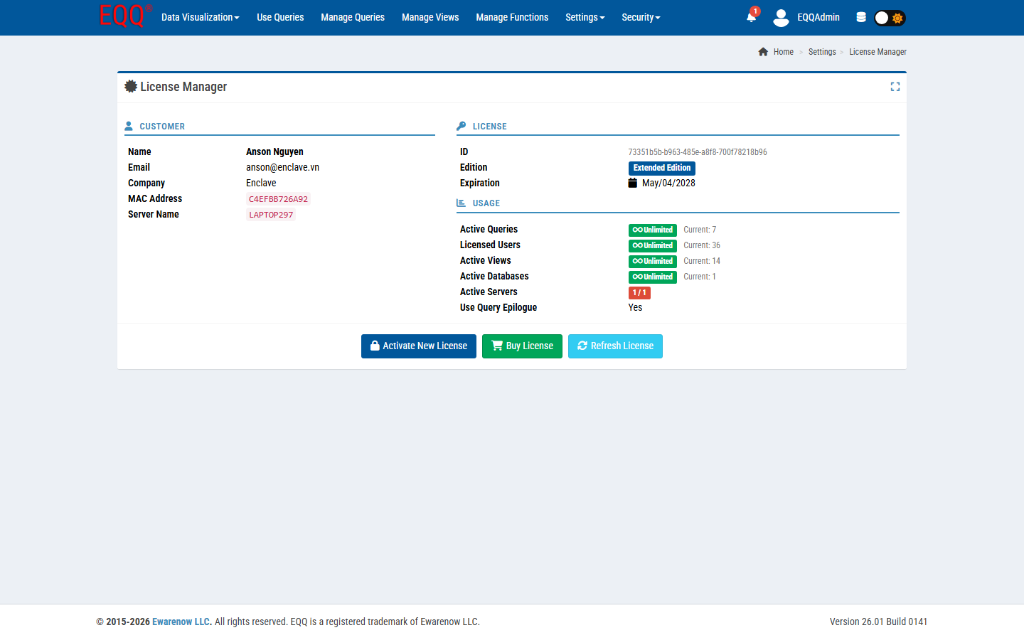
Task: Open the Manage Views menu item
Action: pos(430,17)
